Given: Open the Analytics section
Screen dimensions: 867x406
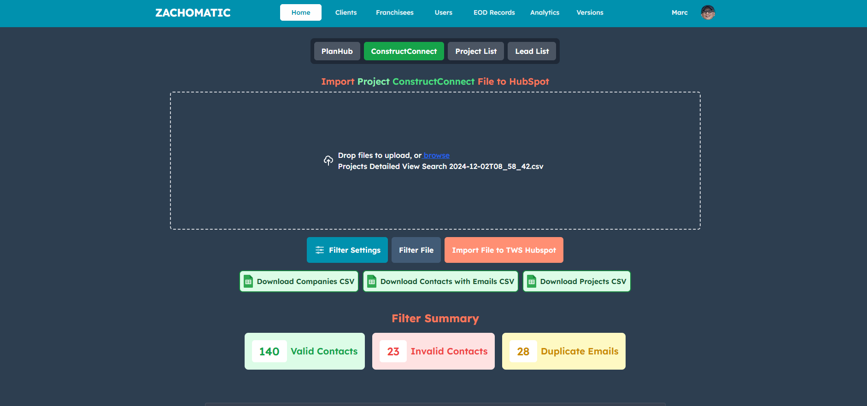Looking at the screenshot, I should coord(545,12).
